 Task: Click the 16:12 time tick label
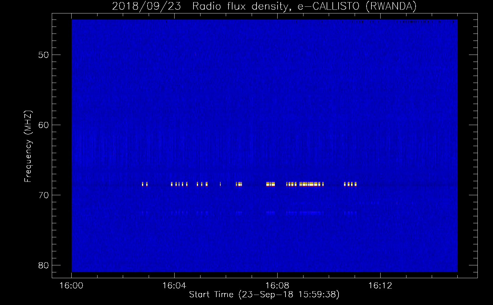tap(380, 286)
